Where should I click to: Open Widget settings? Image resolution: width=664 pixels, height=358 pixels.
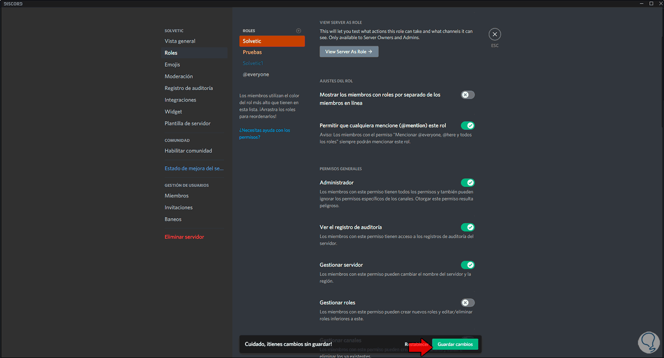point(194,112)
